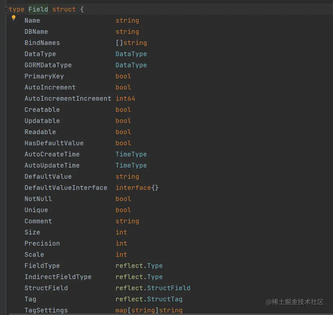This screenshot has width=333, height=315.
Task: Click the string type of Name
Action: [127, 20]
